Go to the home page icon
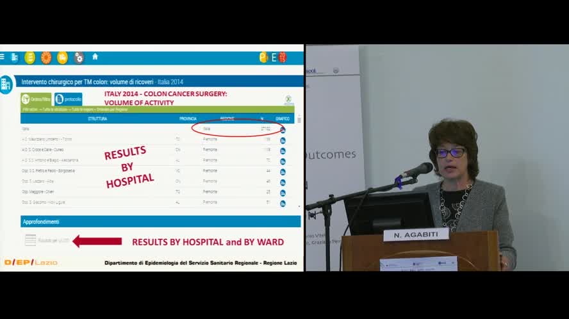The height and width of the screenshot is (319, 569). [95, 56]
